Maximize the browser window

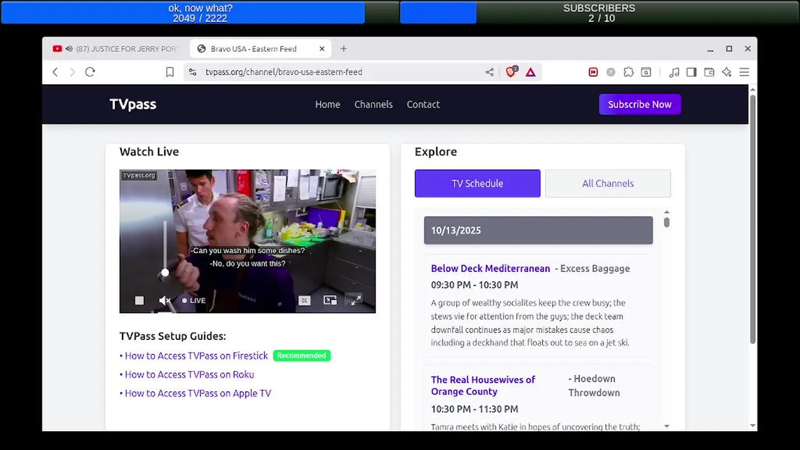click(729, 49)
